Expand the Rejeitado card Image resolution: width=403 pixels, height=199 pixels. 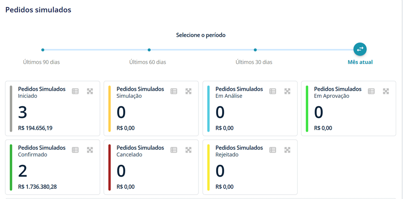pyautogui.click(x=287, y=150)
